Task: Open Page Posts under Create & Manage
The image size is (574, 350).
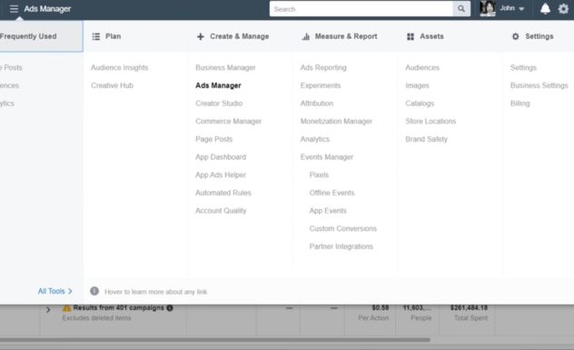Action: [213, 139]
